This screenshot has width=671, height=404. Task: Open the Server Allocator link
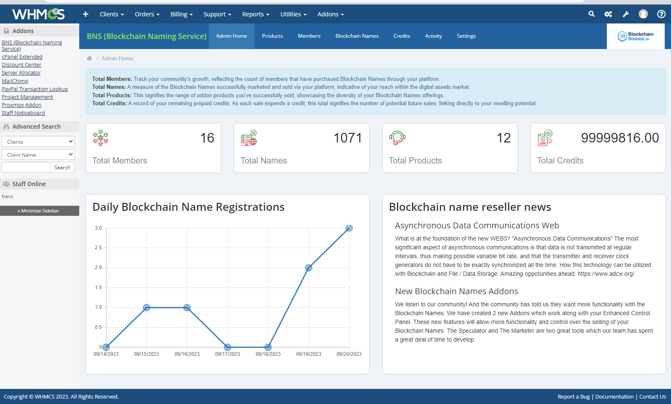(21, 73)
